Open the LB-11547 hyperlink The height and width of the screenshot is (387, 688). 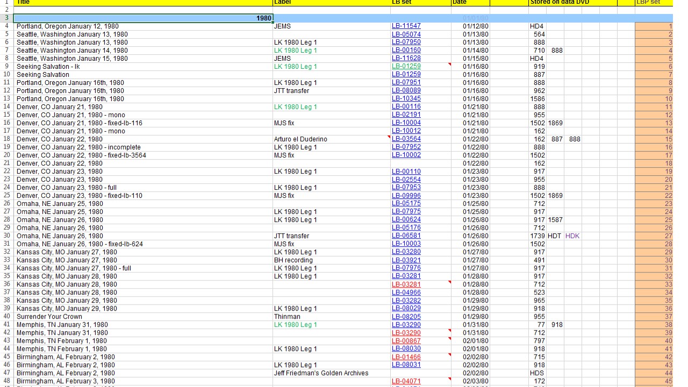[406, 26]
